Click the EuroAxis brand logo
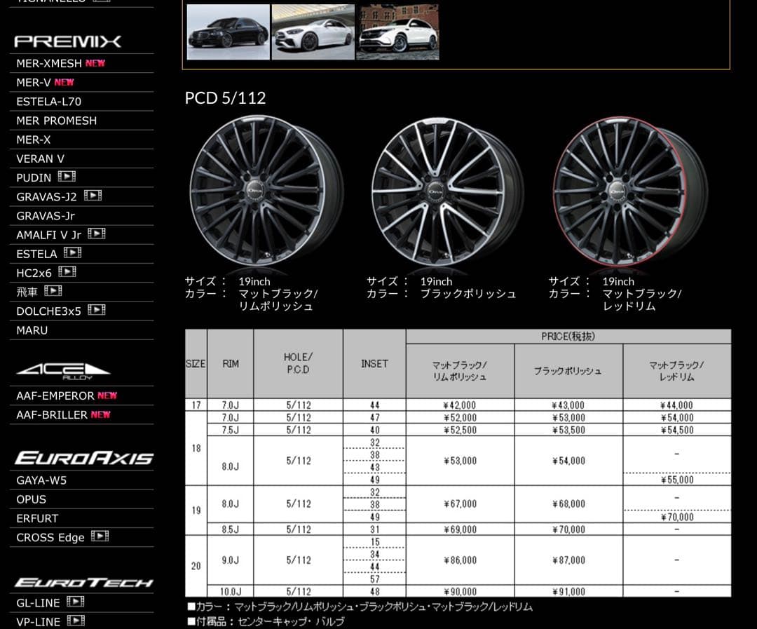This screenshot has width=757, height=629. (x=83, y=457)
